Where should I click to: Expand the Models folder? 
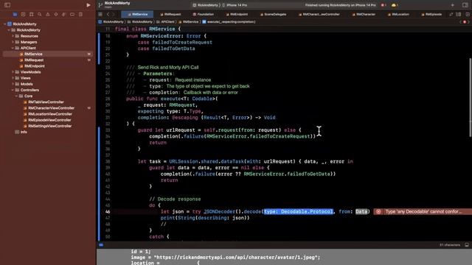pyautogui.click(x=13, y=84)
